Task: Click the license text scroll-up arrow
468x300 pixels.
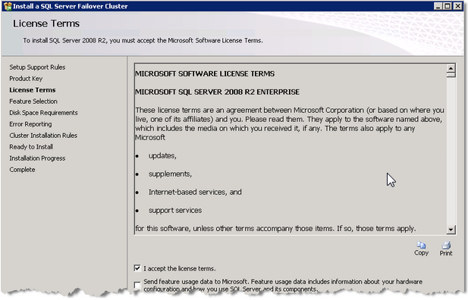Action: click(451, 68)
